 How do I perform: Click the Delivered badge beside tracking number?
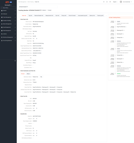[x=44, y=10]
